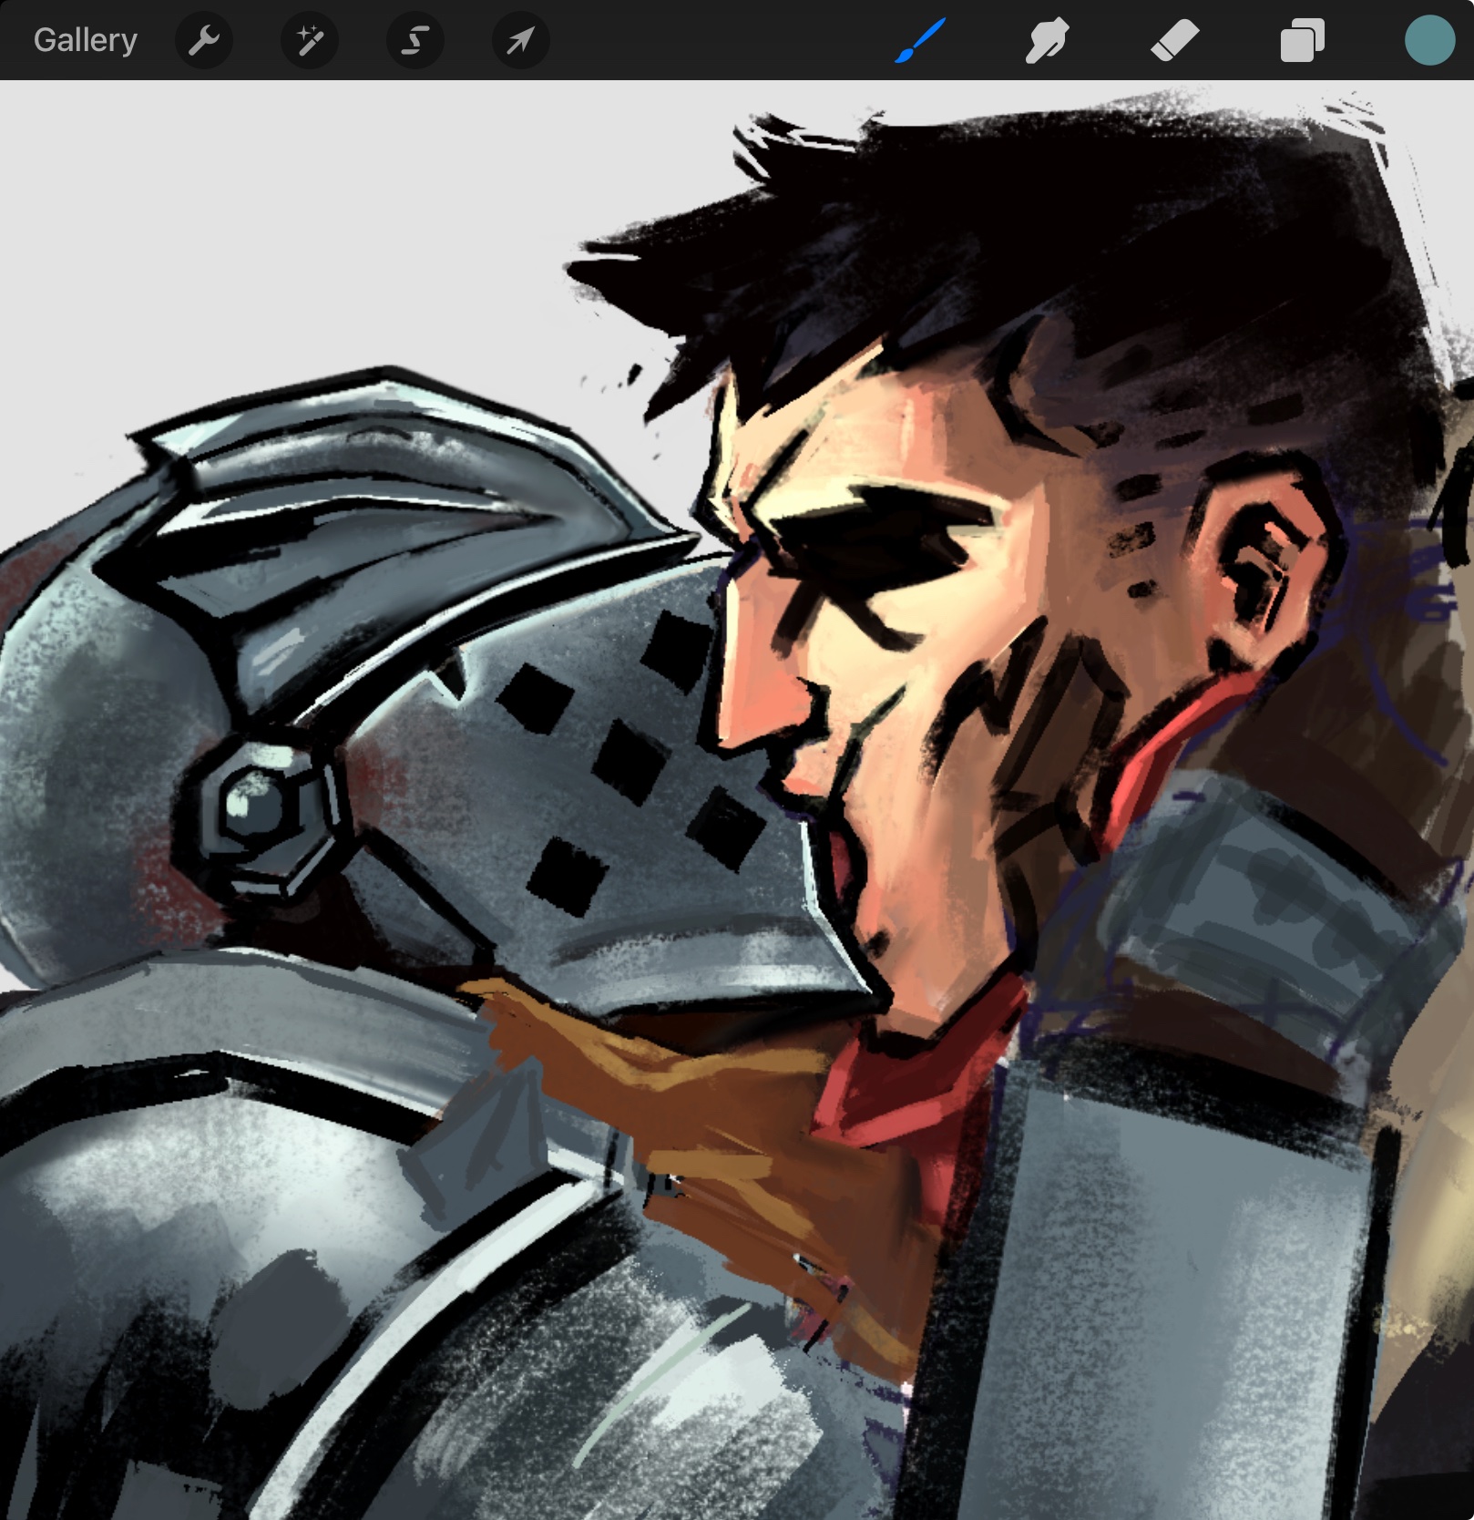Select the Smudge tool
This screenshot has width=1474, height=1520.
click(x=1047, y=41)
